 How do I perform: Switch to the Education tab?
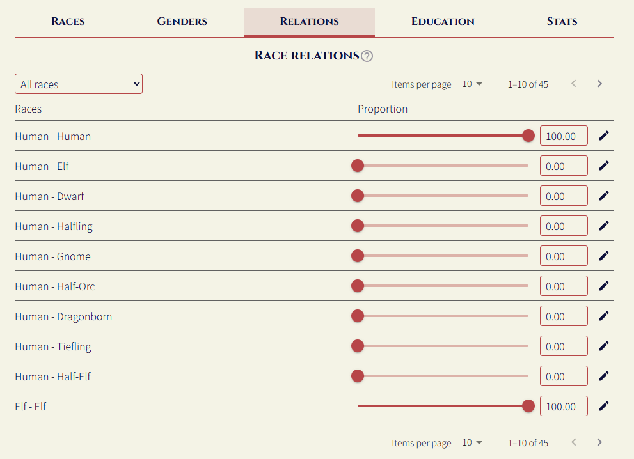pos(443,21)
